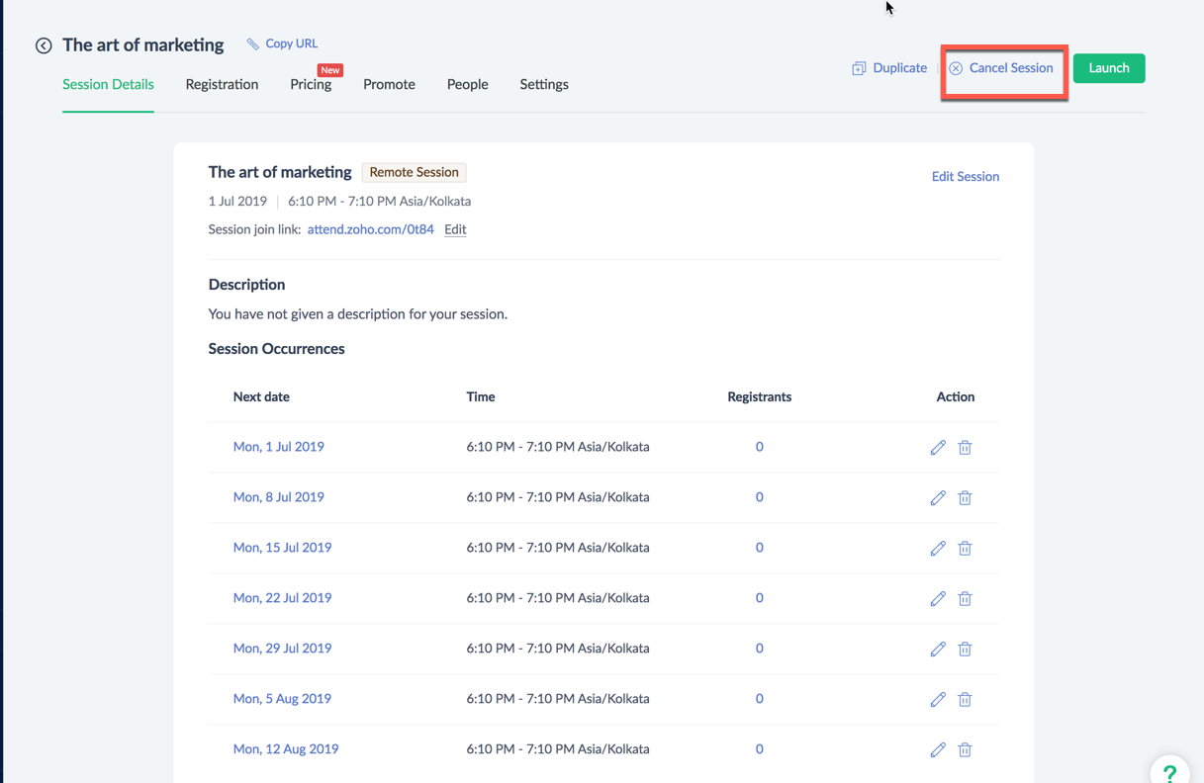
Task: Open the Settings tab
Action: (x=544, y=85)
